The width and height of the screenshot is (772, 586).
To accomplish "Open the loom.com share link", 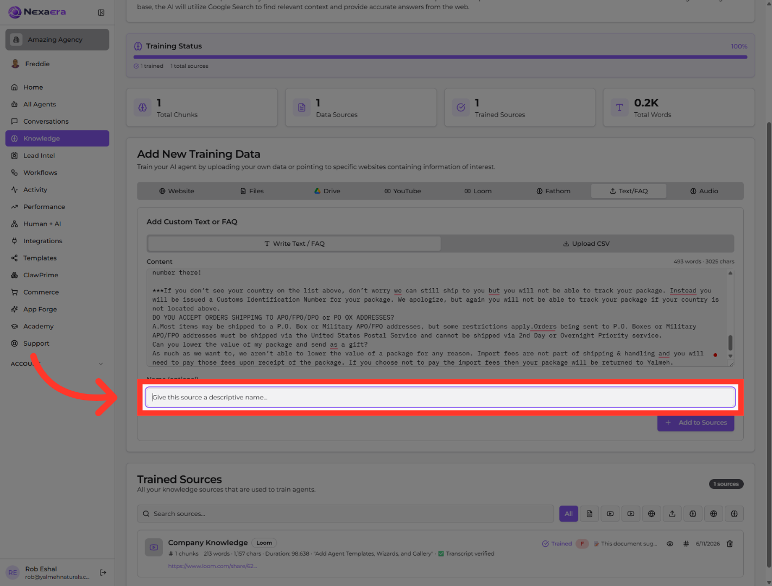I will [212, 566].
